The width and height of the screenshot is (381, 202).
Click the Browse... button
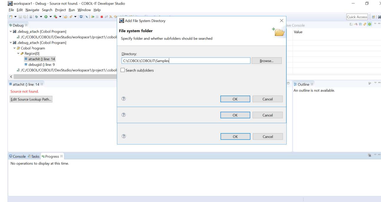[x=267, y=61]
